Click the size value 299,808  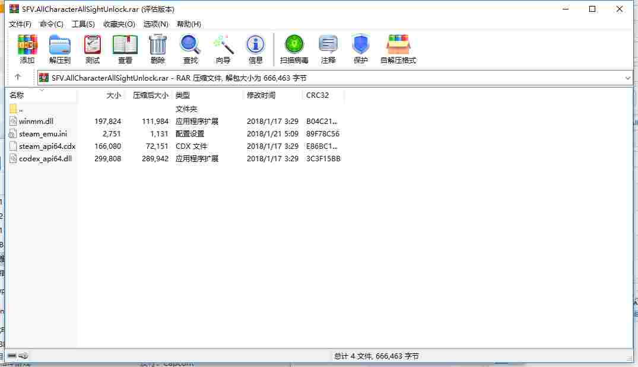(x=108, y=158)
